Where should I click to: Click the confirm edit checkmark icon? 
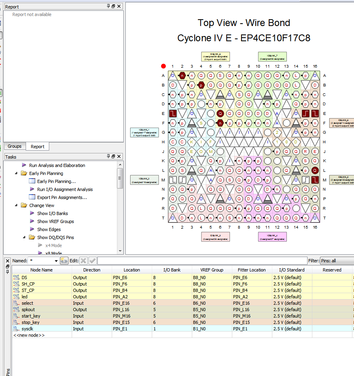click(93, 261)
